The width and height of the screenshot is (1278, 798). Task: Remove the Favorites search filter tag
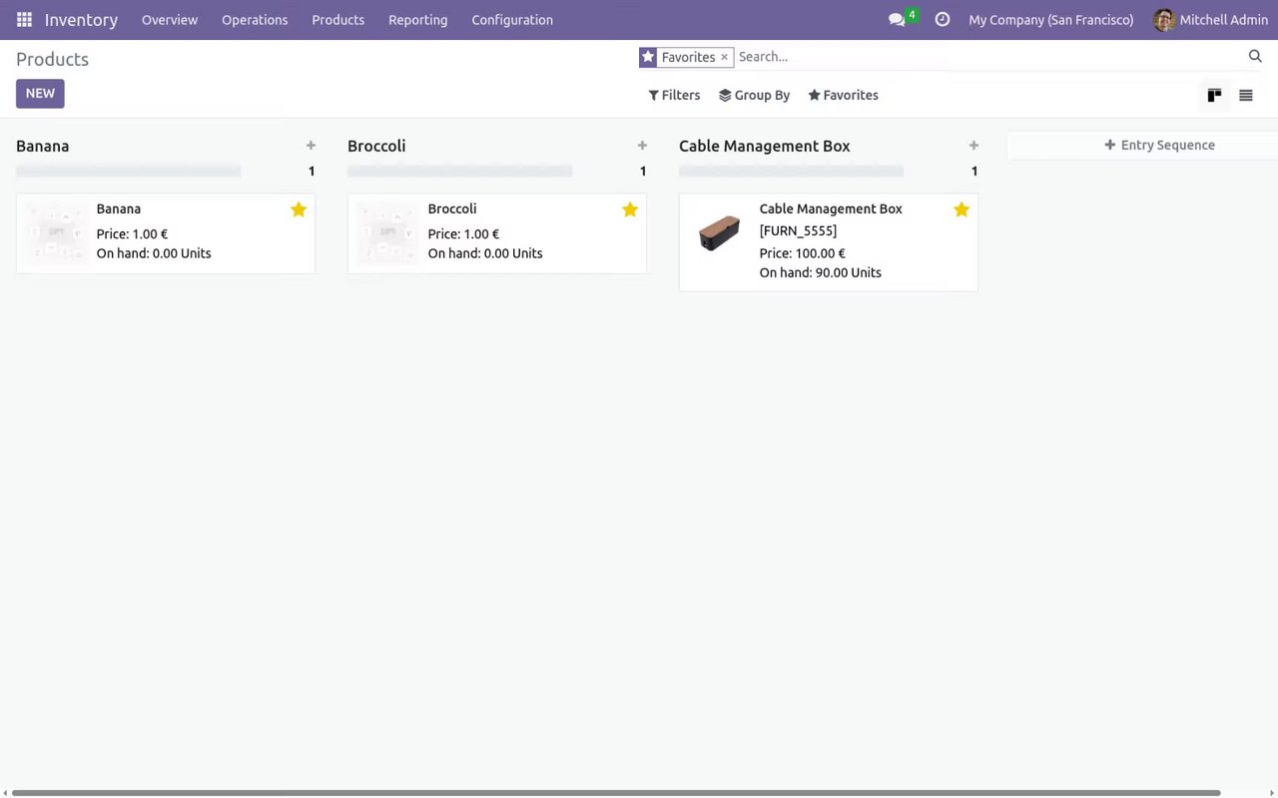[x=725, y=57]
